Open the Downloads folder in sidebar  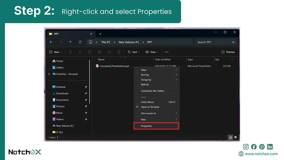point(60,93)
